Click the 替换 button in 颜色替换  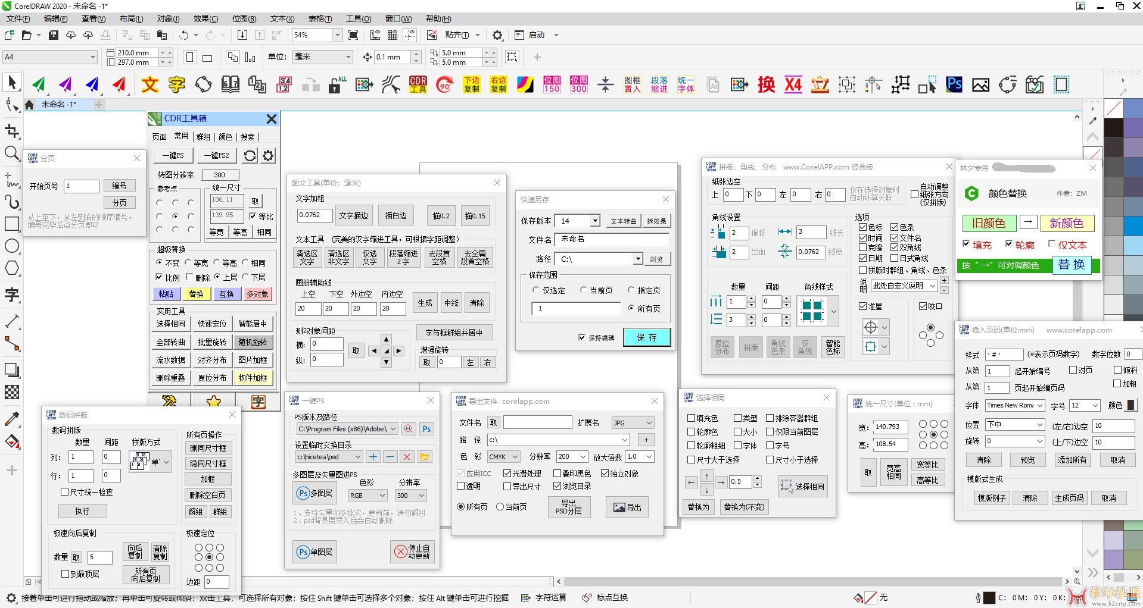tap(1072, 265)
